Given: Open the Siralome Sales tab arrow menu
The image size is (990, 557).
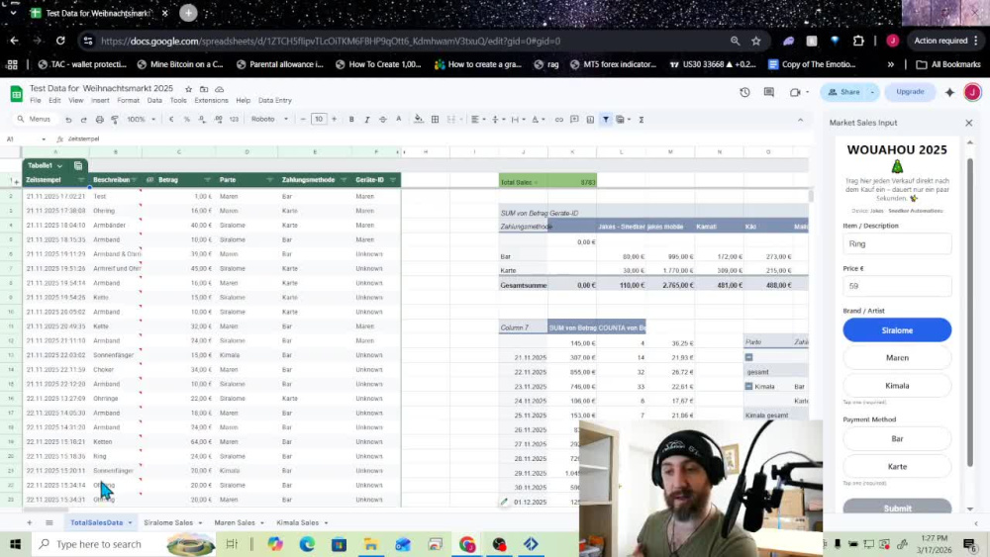Looking at the screenshot, I should coord(200,523).
